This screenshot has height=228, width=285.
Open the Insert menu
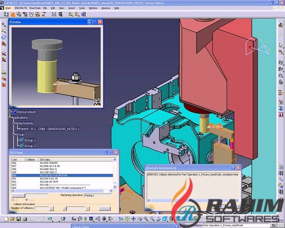tap(71, 8)
